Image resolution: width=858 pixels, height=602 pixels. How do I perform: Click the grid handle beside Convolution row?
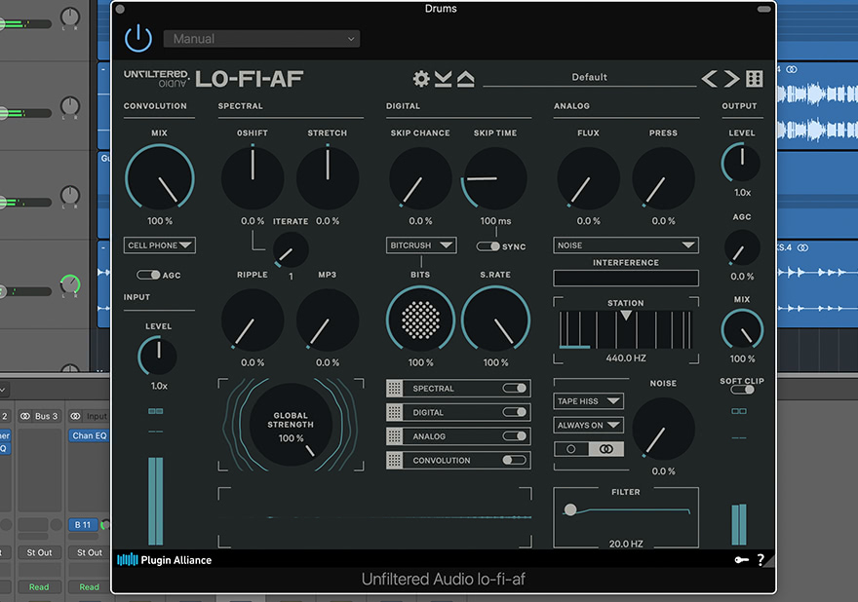click(x=395, y=461)
